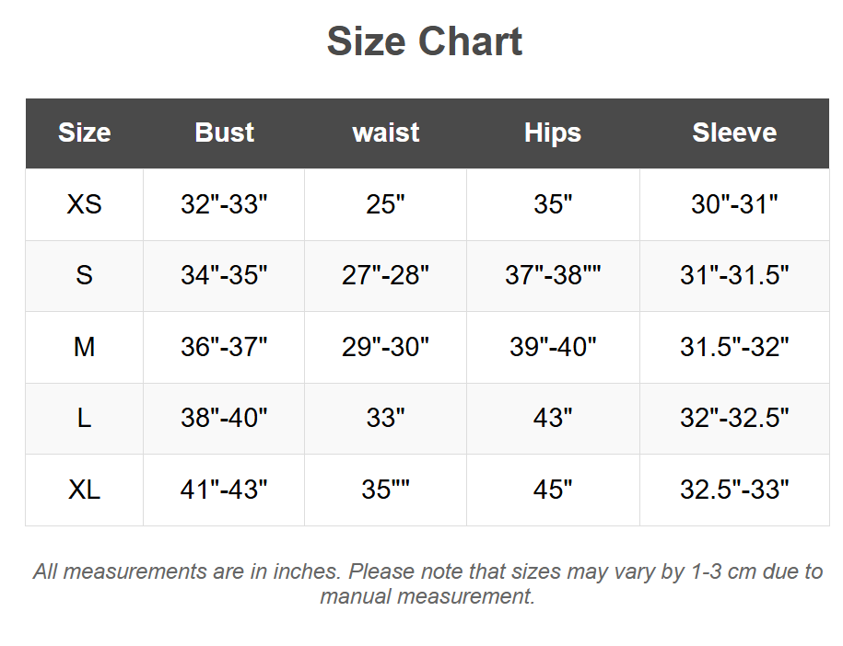Click the Bust column header
This screenshot has width=843, height=646.
coord(224,133)
